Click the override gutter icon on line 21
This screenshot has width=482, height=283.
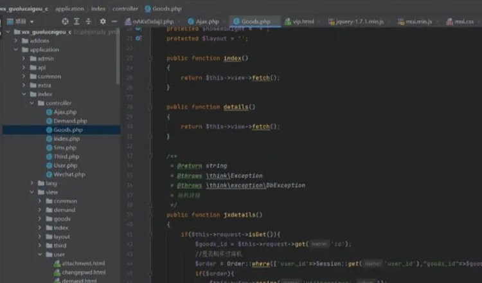point(138,39)
